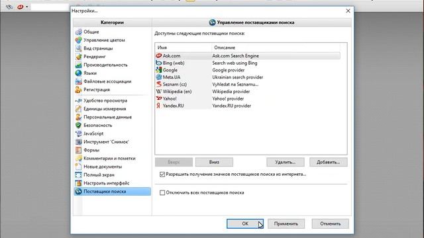Click the Yandex.RU provider icon

tap(159, 106)
